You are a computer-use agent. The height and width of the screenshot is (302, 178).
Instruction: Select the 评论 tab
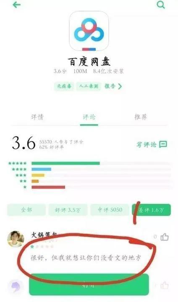pos(89,117)
